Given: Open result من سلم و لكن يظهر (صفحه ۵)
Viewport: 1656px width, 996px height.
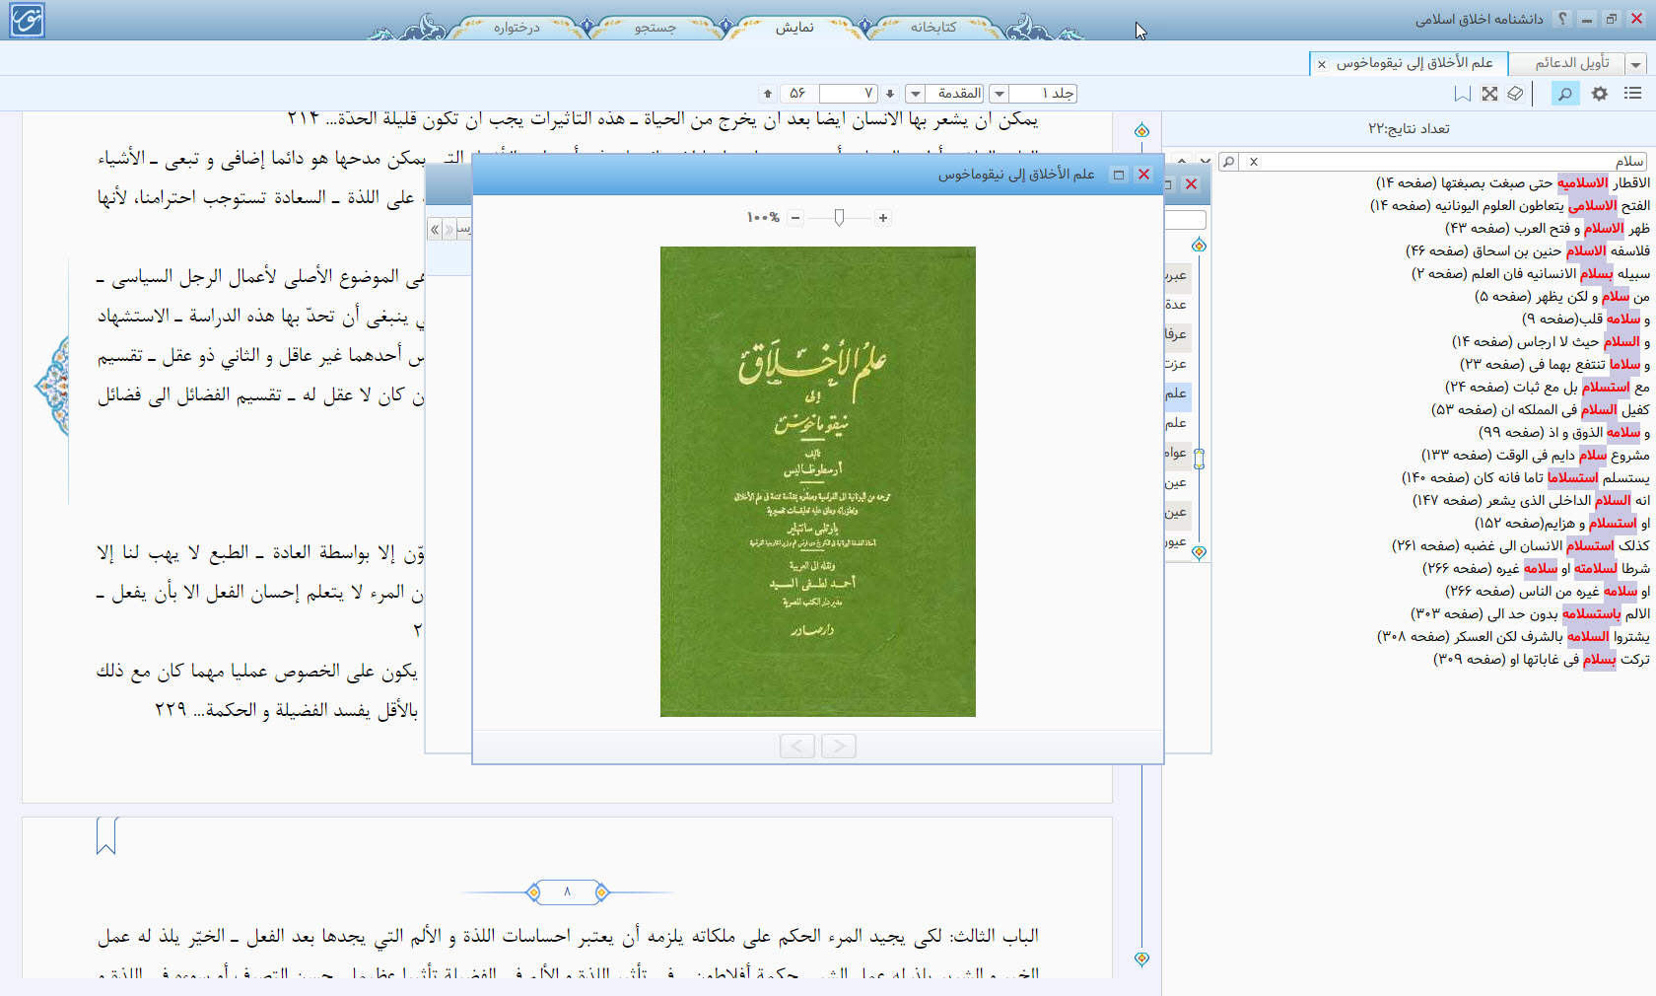Looking at the screenshot, I should coord(1561,297).
